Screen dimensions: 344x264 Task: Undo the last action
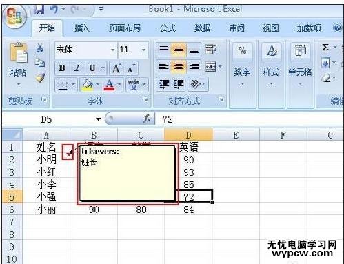54,10
